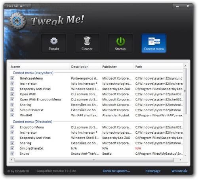Uncheck the BriefcaseMenu entry

pyautogui.click(x=12, y=78)
